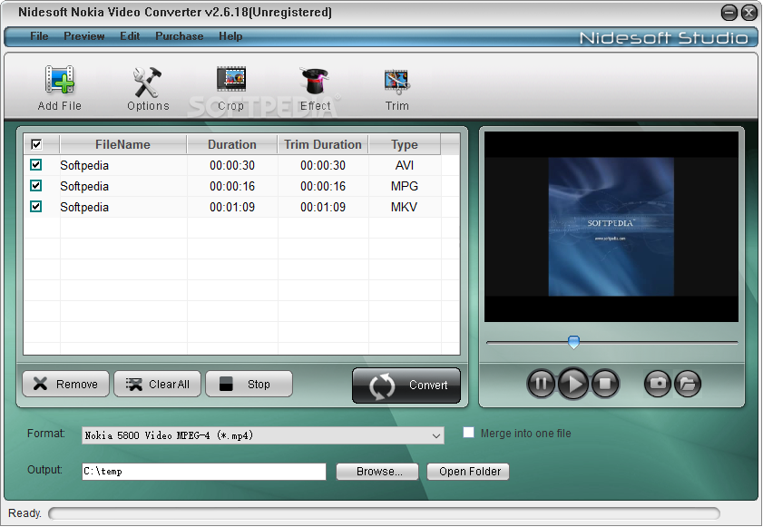The height and width of the screenshot is (527, 763).
Task: Stop the preview playback
Action: click(605, 384)
